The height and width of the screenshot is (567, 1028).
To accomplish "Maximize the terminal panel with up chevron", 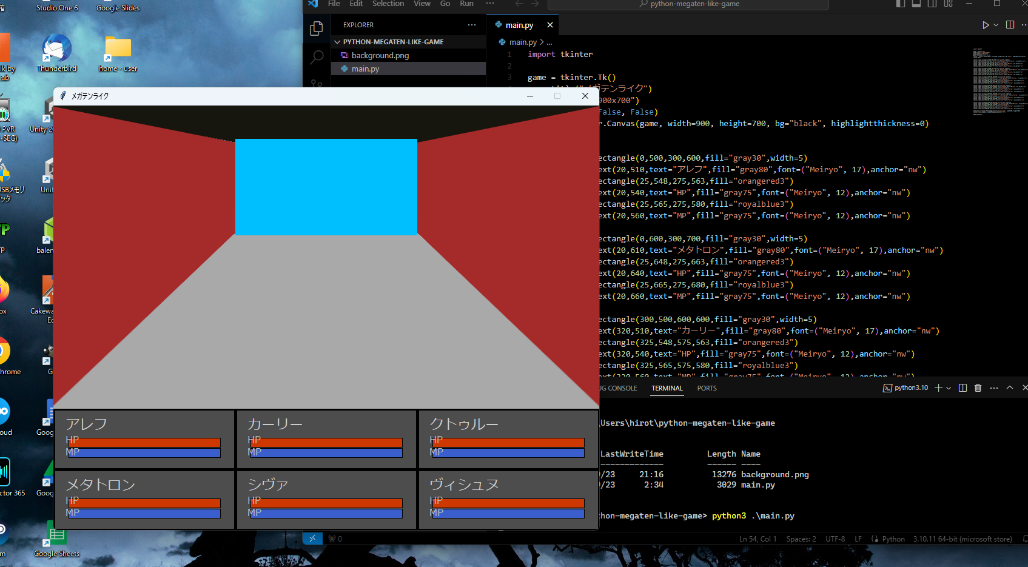I will pyautogui.click(x=1010, y=388).
